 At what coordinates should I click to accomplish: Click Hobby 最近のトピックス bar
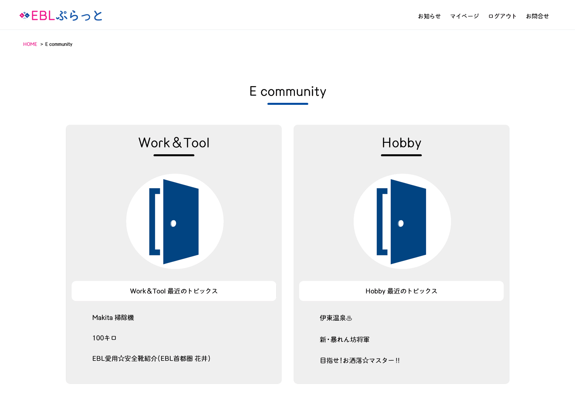pos(401,291)
